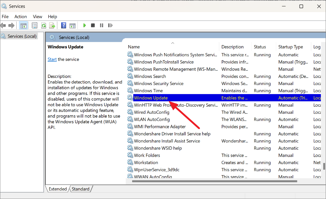Viewport: 326px width, 199px height.
Task: Select Windows Push Notifications System Service row
Action: (224, 55)
